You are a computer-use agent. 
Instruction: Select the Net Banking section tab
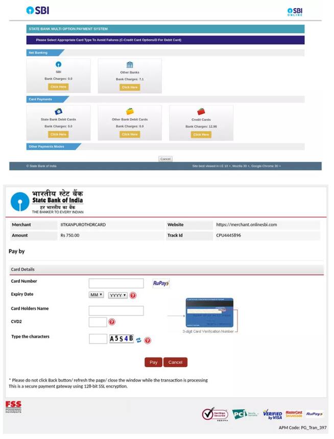pos(45,53)
